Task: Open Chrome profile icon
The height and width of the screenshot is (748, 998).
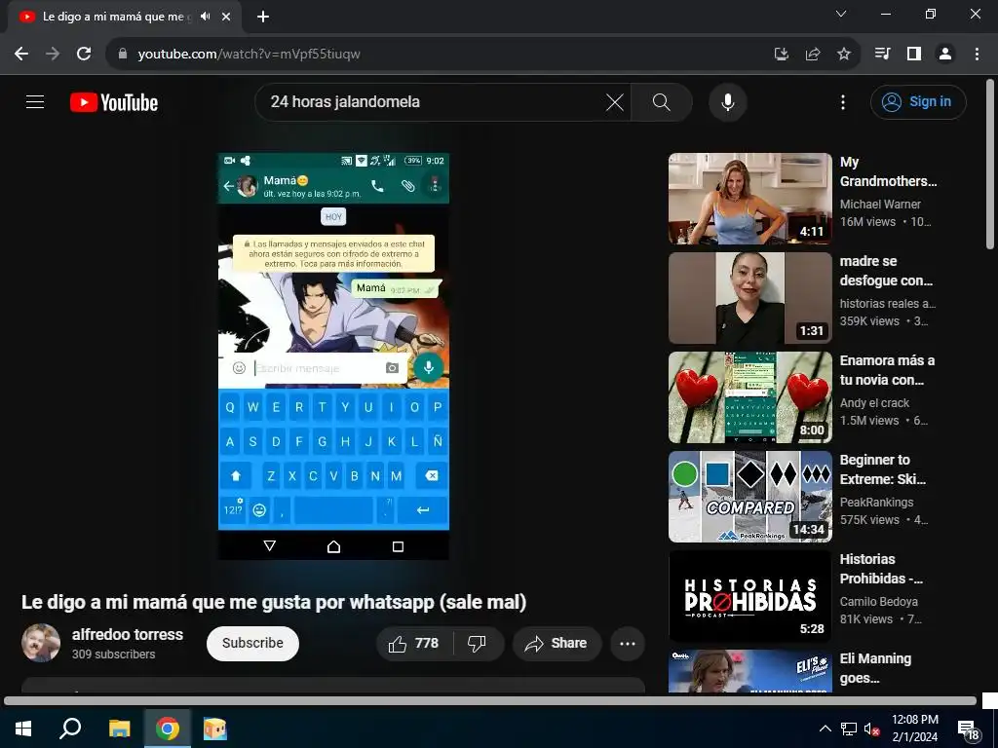Action: click(945, 54)
